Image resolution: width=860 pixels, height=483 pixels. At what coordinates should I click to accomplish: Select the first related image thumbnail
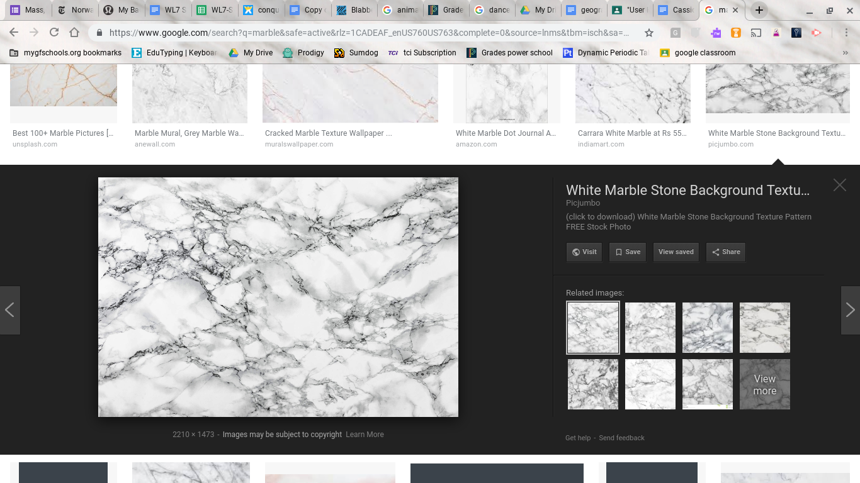point(593,328)
